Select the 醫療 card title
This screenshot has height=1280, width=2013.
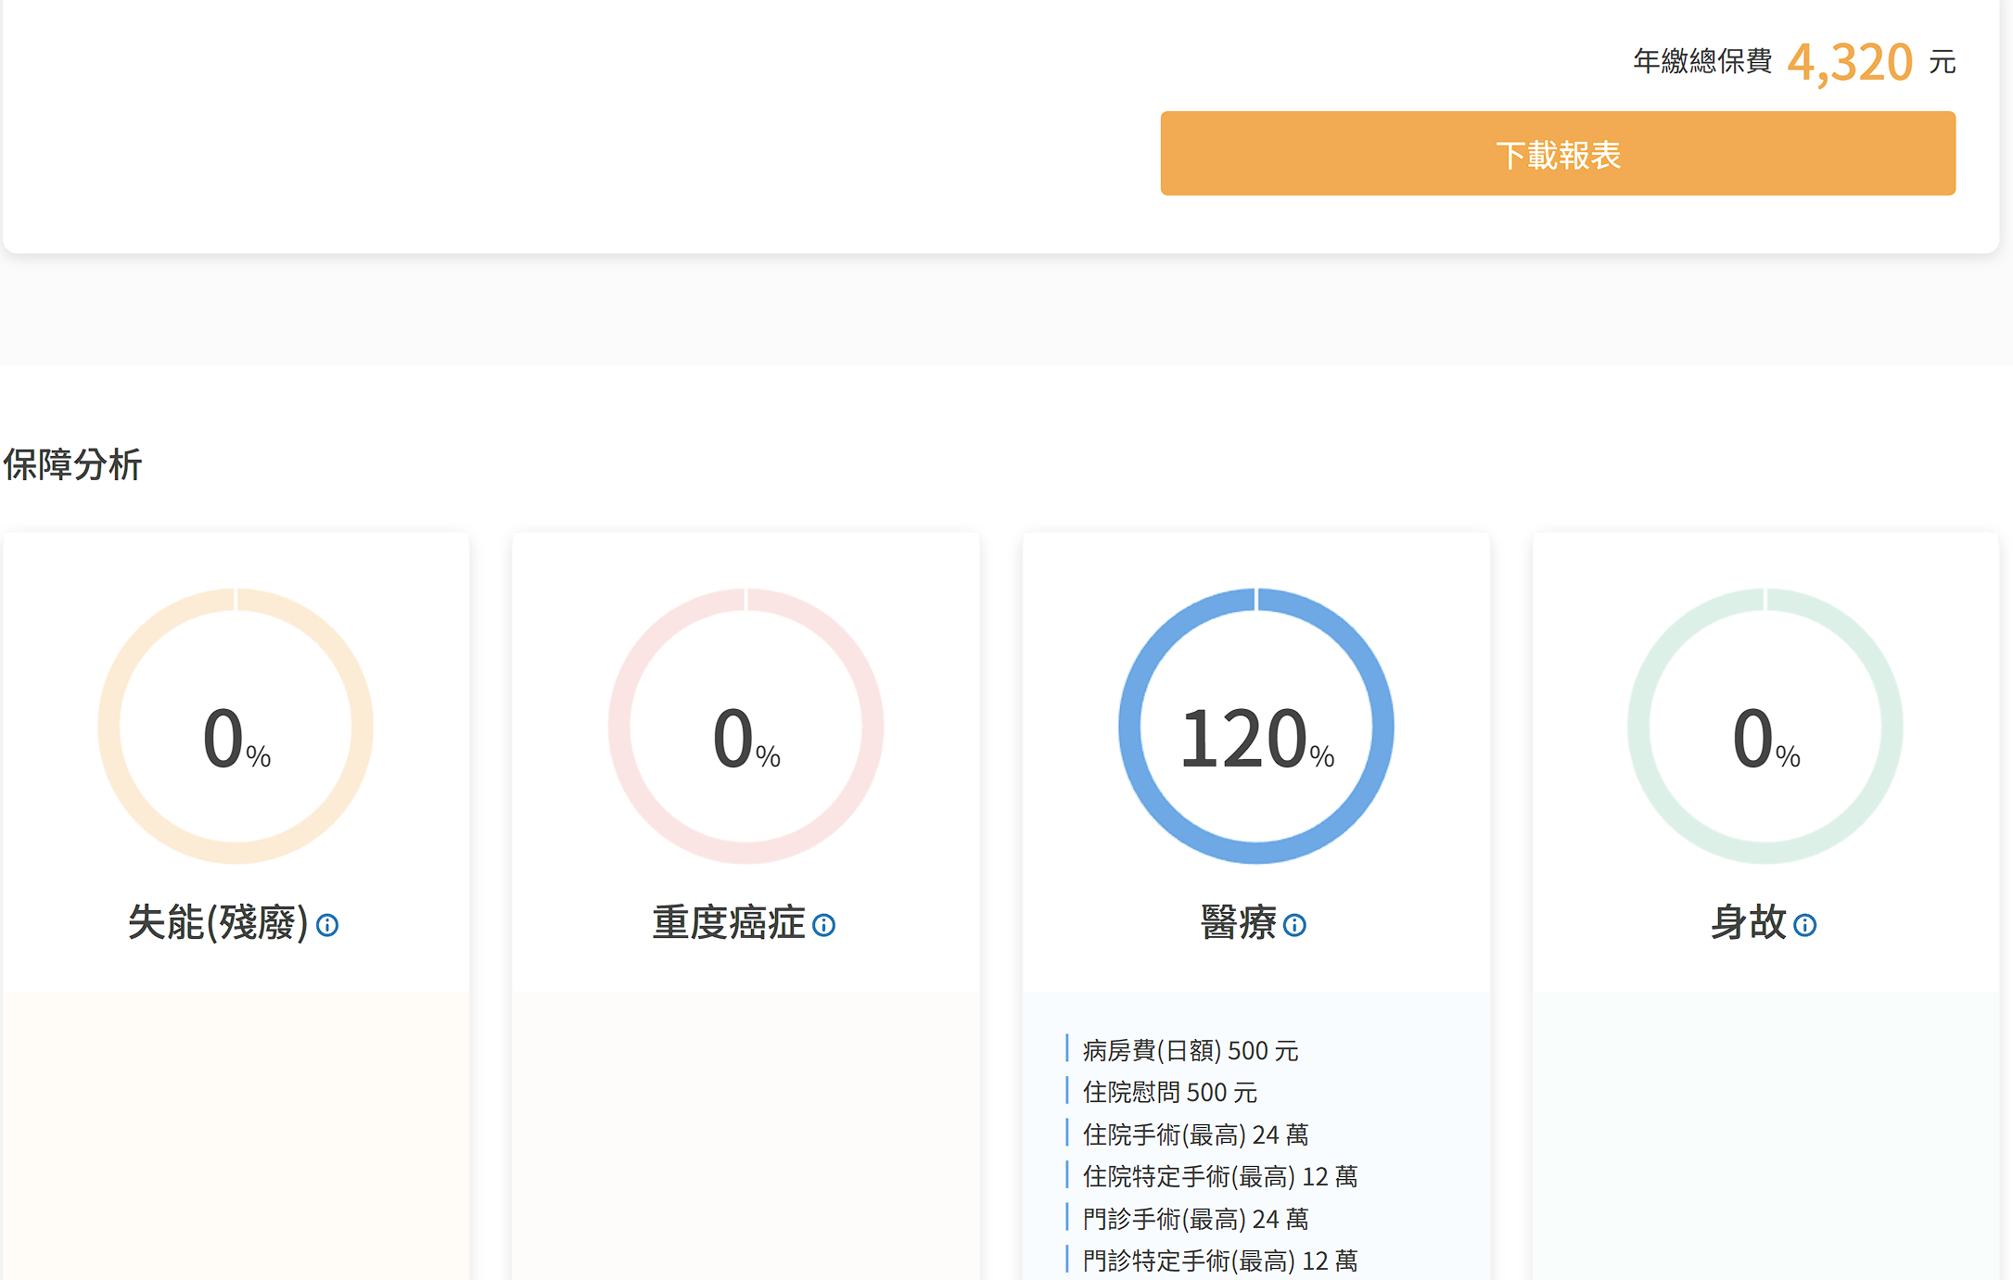point(1238,923)
